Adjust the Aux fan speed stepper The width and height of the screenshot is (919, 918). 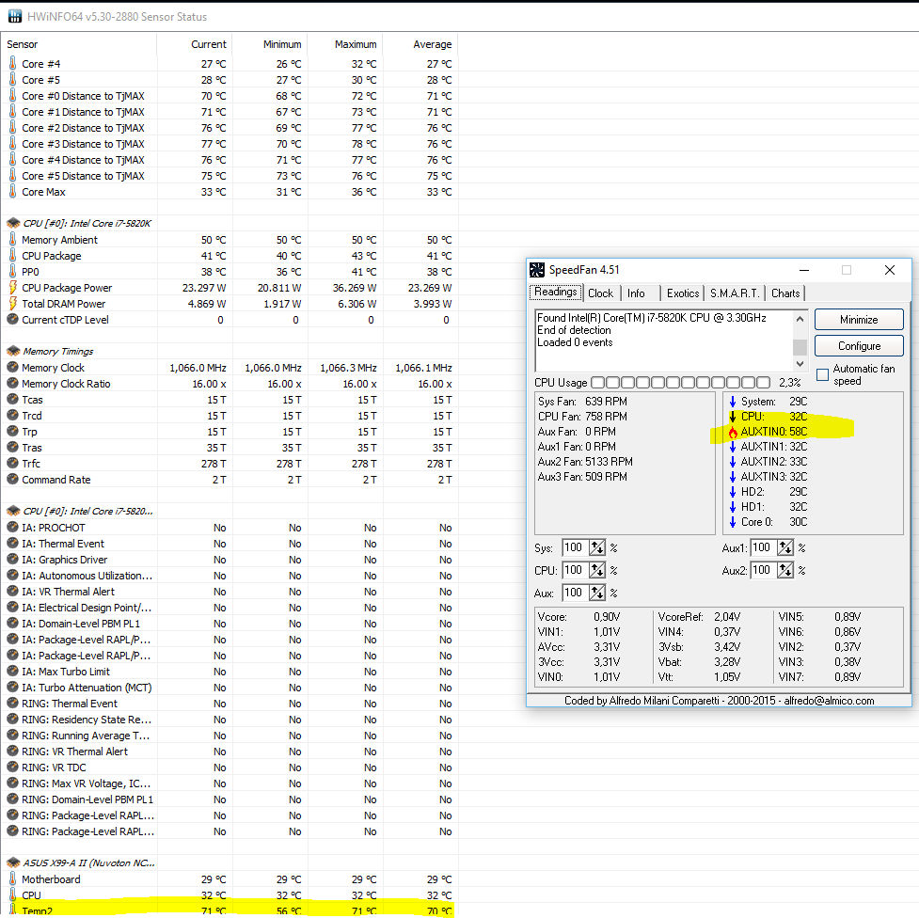596,593
